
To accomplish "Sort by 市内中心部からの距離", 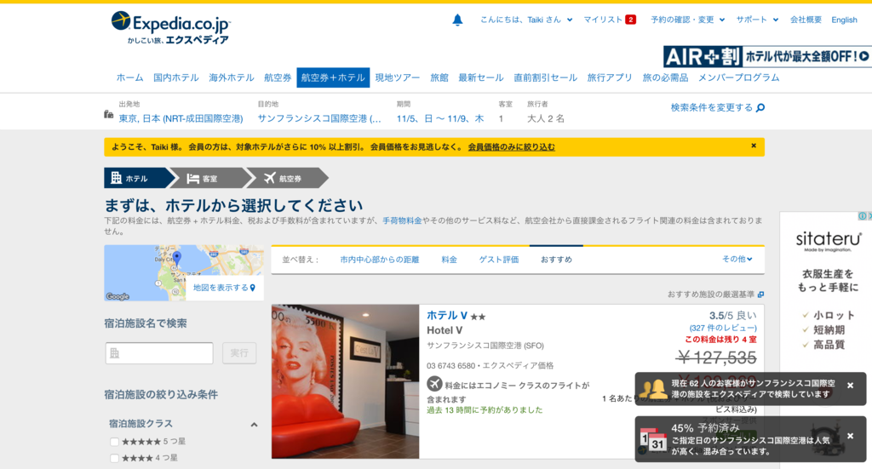I will (x=379, y=260).
